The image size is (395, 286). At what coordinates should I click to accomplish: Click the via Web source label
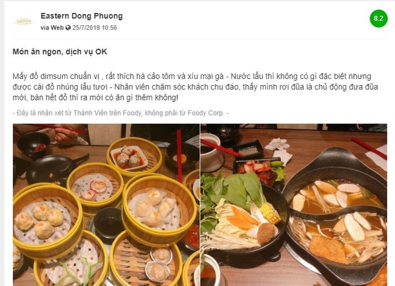coord(52,28)
